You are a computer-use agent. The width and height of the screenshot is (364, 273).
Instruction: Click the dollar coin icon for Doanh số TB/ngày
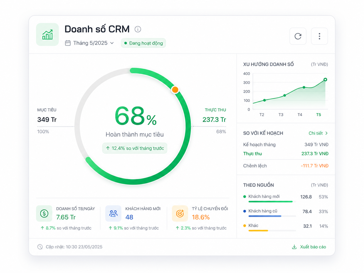tap(44, 214)
